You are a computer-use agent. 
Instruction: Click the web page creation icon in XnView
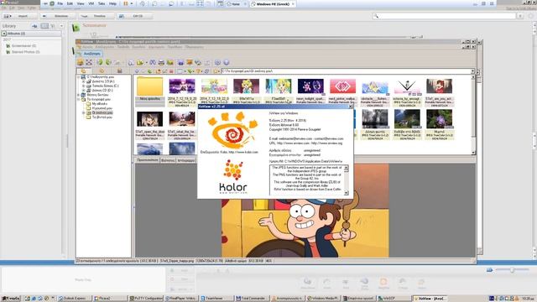click(x=207, y=62)
